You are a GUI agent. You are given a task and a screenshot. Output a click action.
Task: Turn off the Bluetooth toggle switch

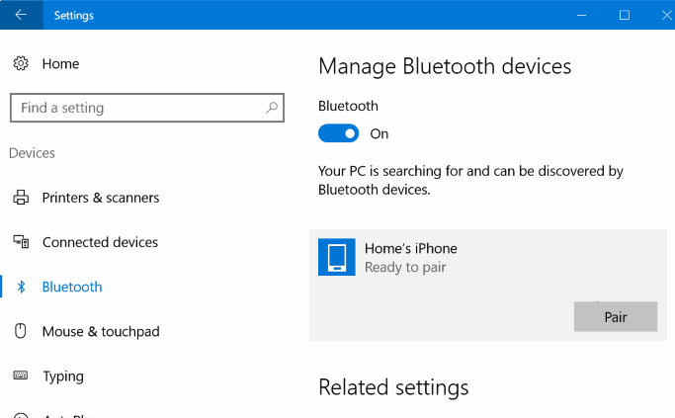point(338,133)
